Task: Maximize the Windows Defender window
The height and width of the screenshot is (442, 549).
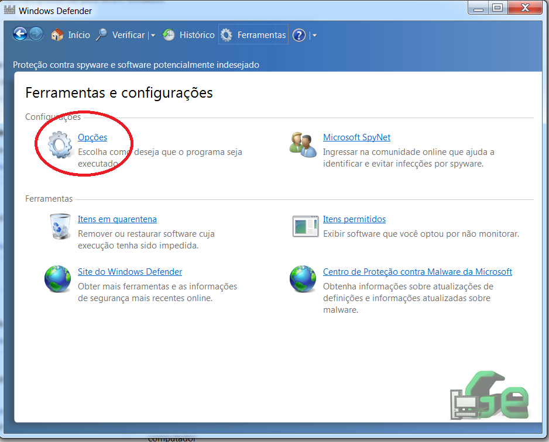Action: point(497,8)
